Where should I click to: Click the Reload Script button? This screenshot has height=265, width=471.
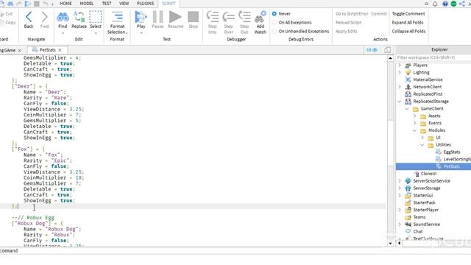[348, 23]
